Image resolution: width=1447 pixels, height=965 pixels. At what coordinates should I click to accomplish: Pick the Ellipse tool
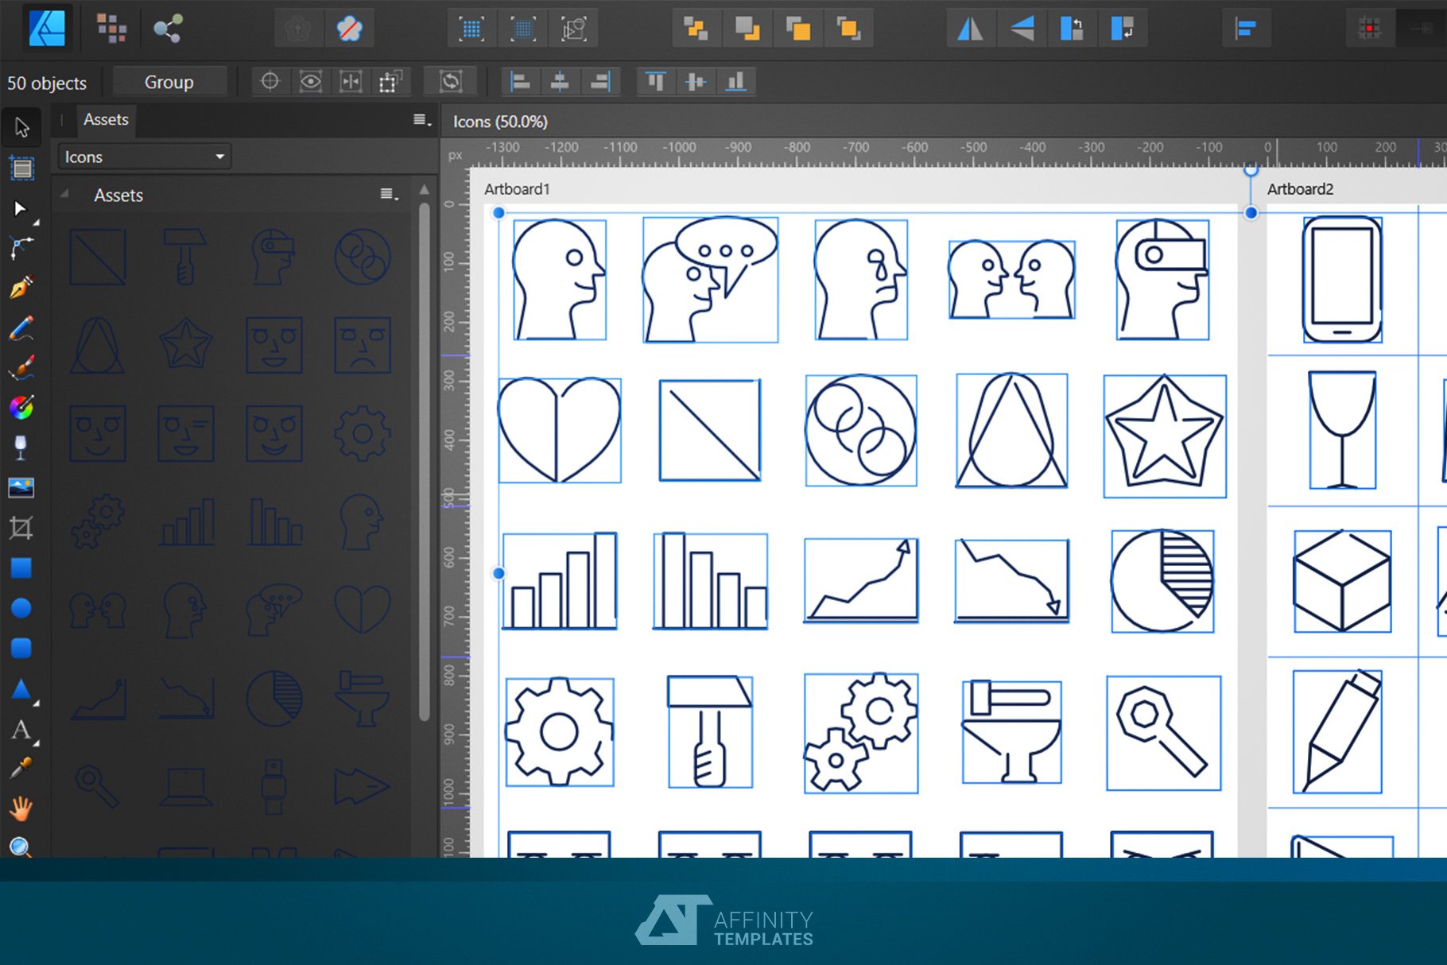pos(21,607)
